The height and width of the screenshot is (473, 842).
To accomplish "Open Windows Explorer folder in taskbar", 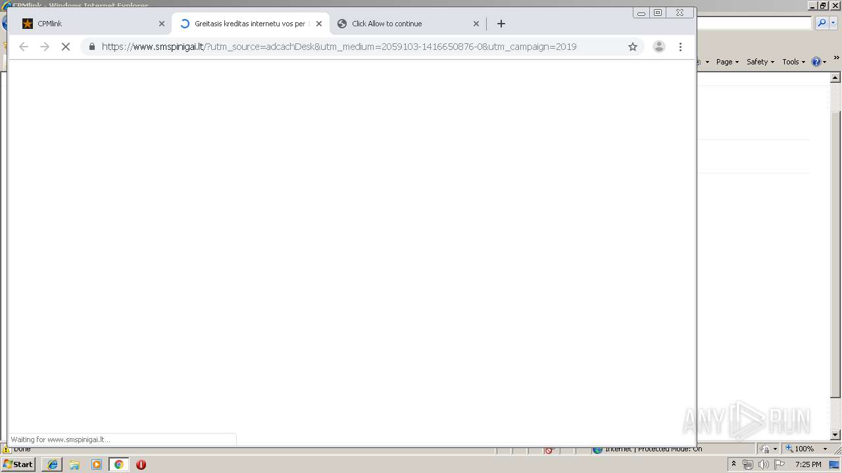I will pos(74,464).
